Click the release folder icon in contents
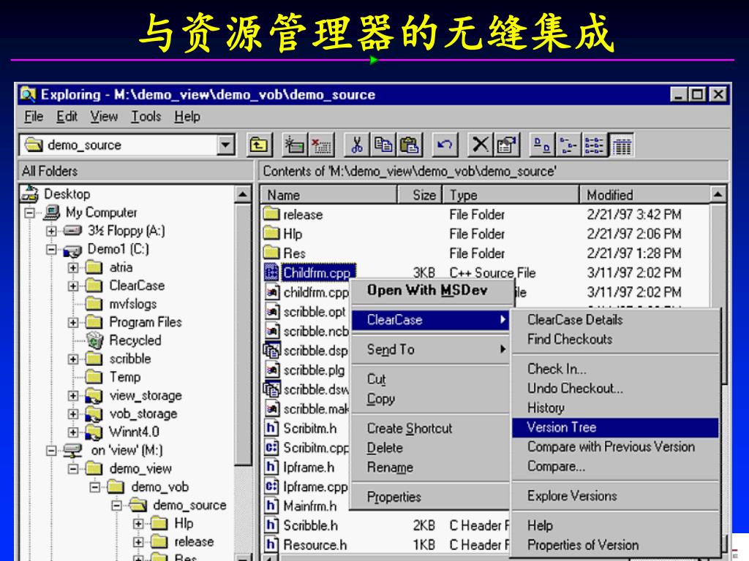The height and width of the screenshot is (561, 749). point(271,213)
